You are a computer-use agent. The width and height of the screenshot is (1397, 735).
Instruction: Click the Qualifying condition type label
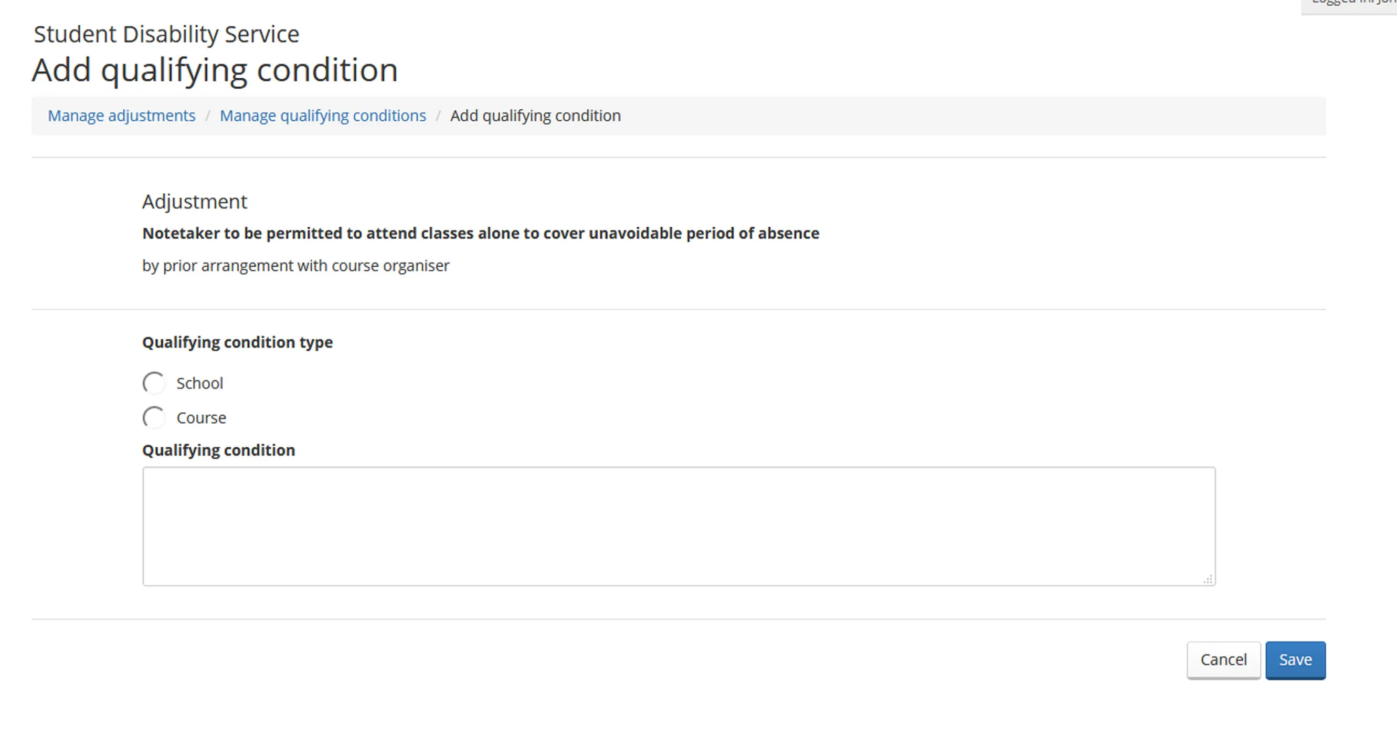pyautogui.click(x=237, y=342)
